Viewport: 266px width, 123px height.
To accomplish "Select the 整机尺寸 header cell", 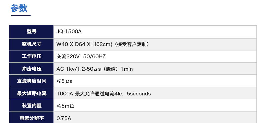I will [31, 44].
